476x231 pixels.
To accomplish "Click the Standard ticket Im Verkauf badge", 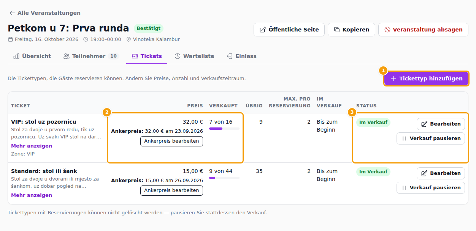I will click(373, 172).
